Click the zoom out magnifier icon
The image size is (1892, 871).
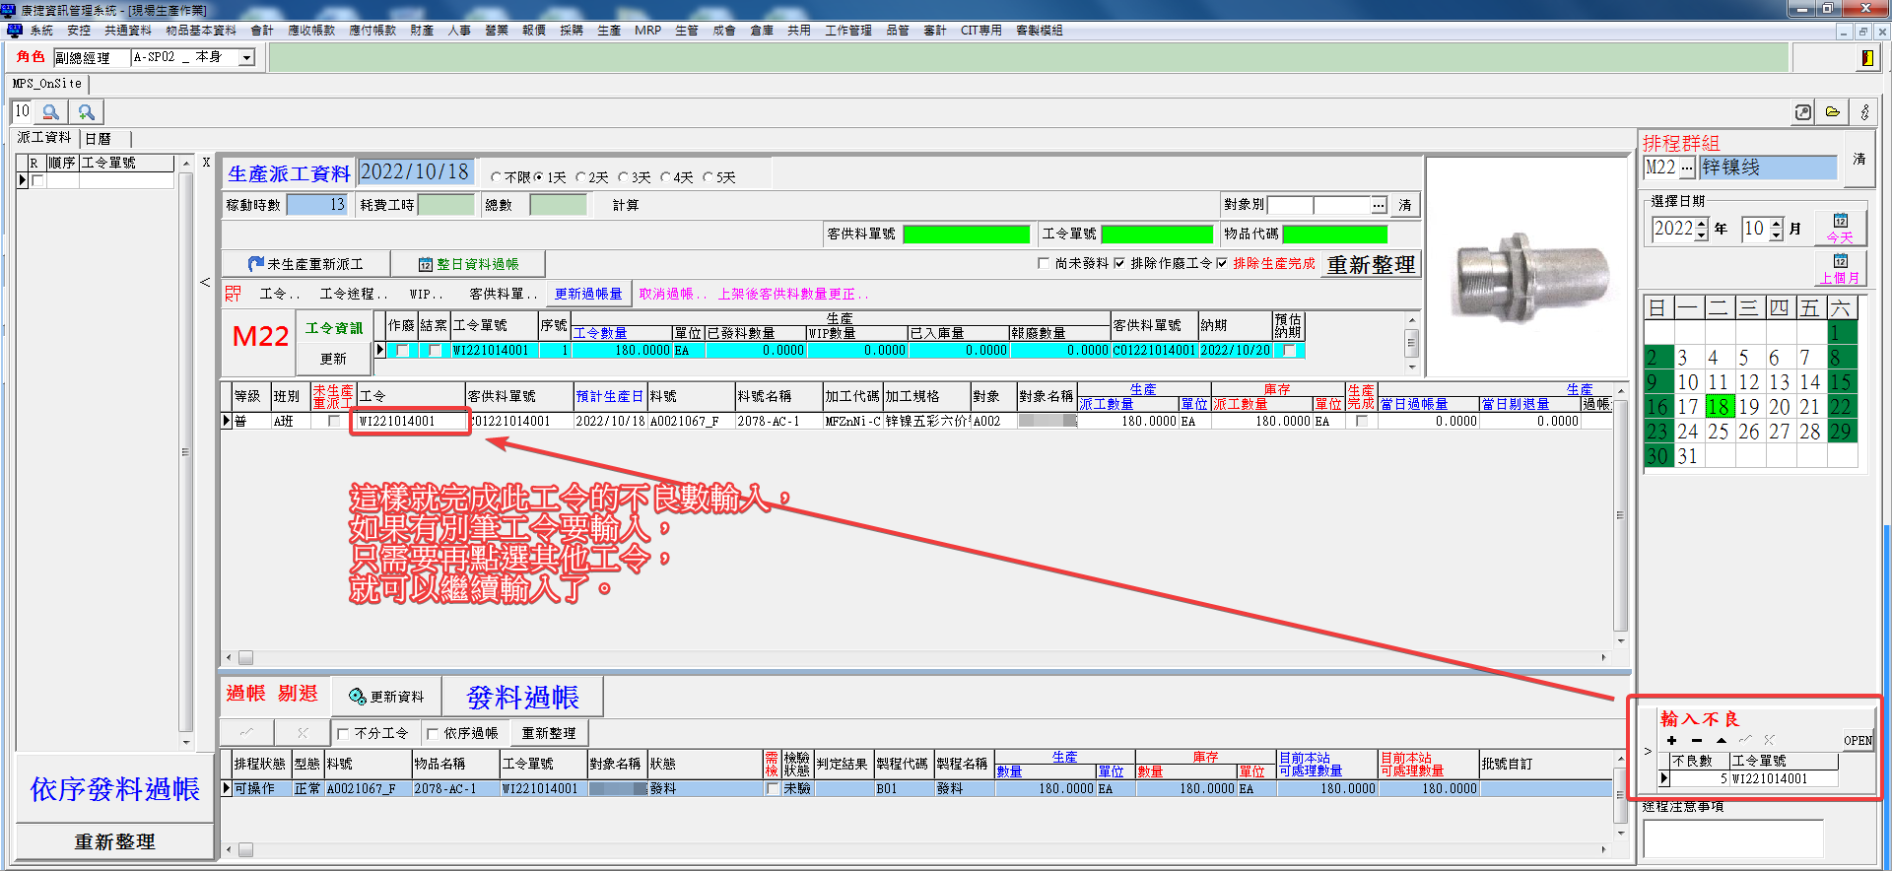[51, 112]
